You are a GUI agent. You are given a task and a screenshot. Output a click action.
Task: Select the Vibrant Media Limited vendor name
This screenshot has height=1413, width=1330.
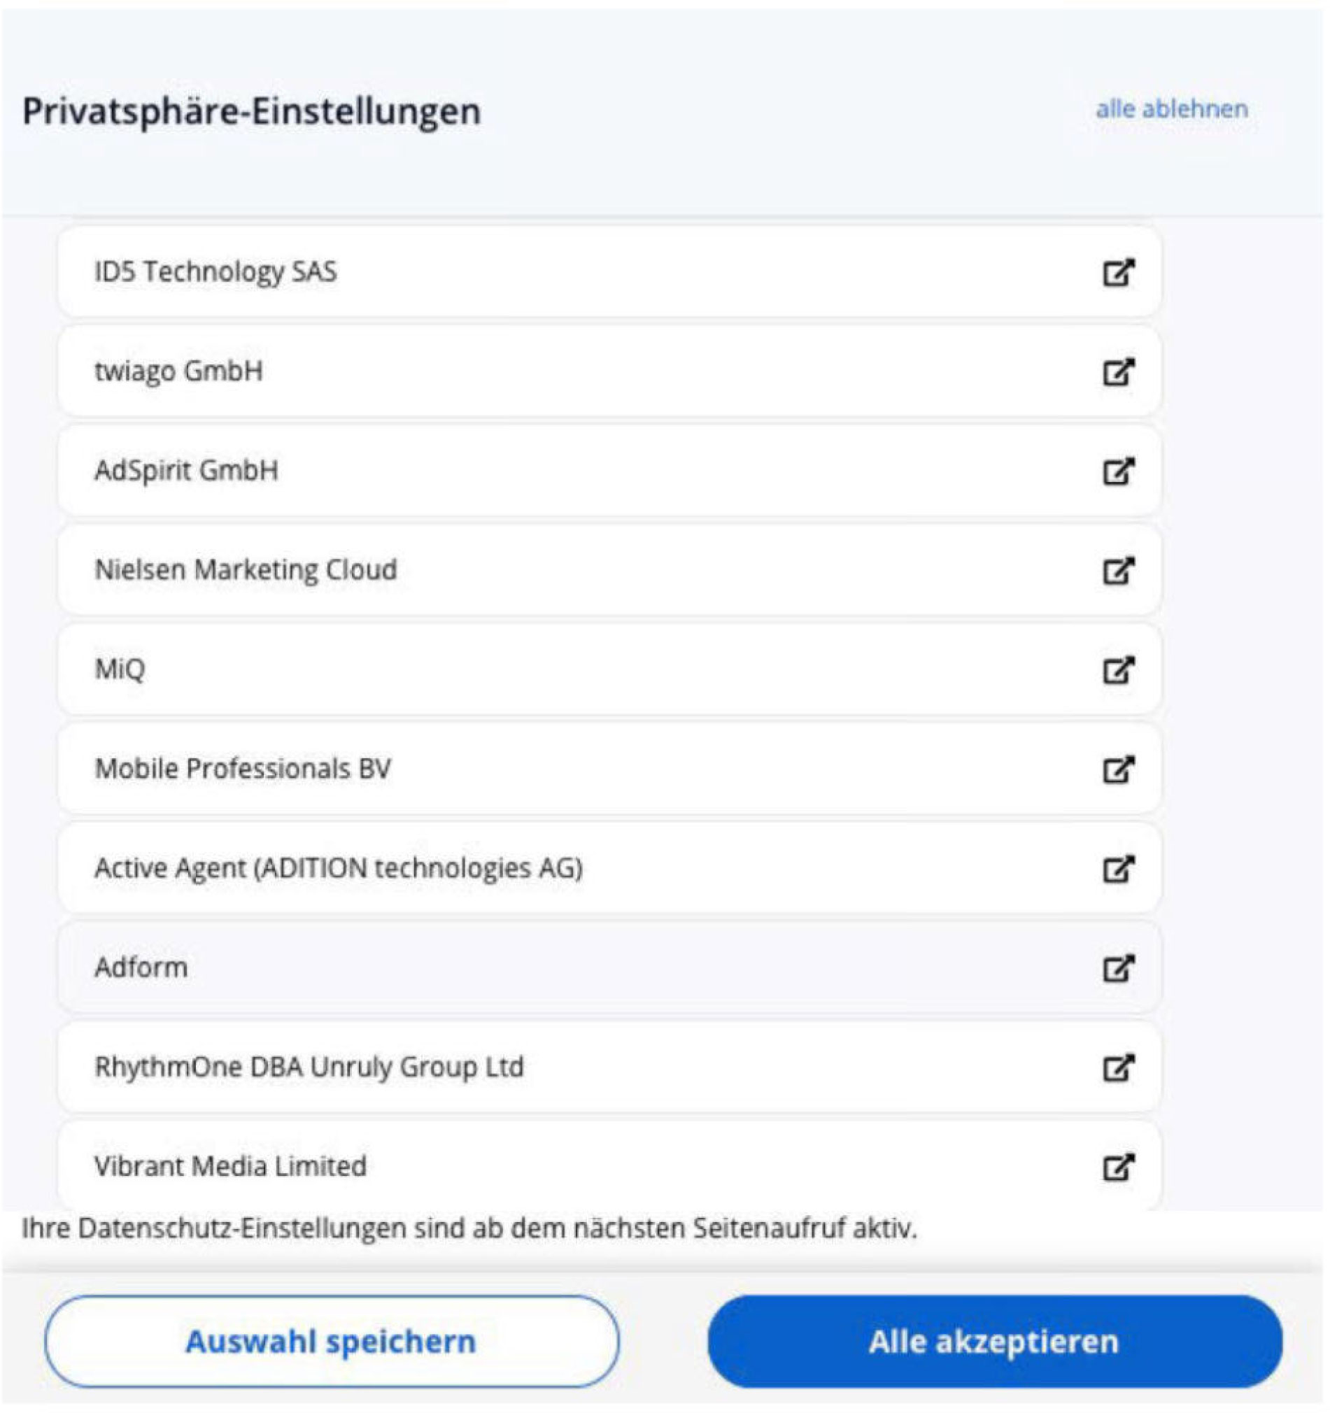[230, 1167]
